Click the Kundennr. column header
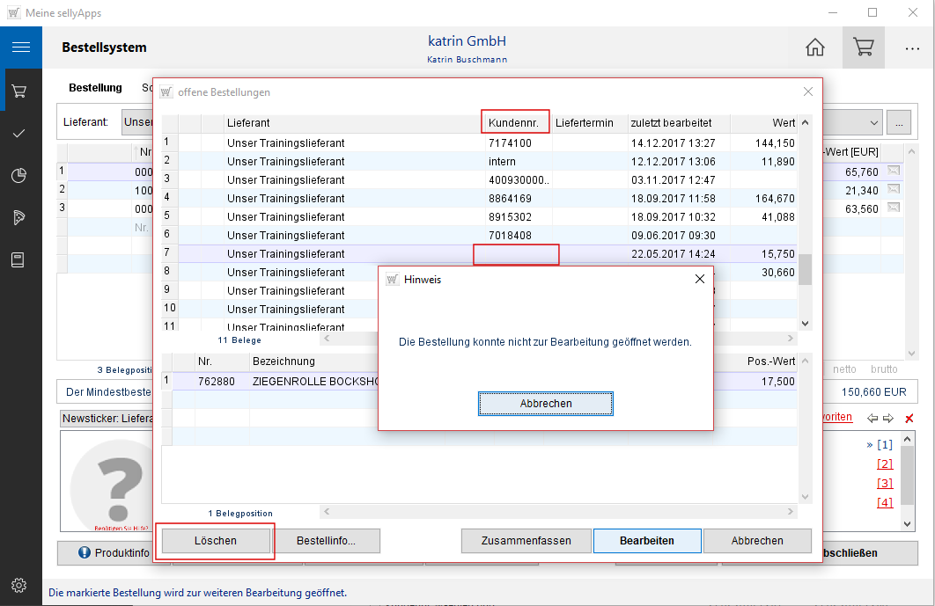 coord(515,122)
